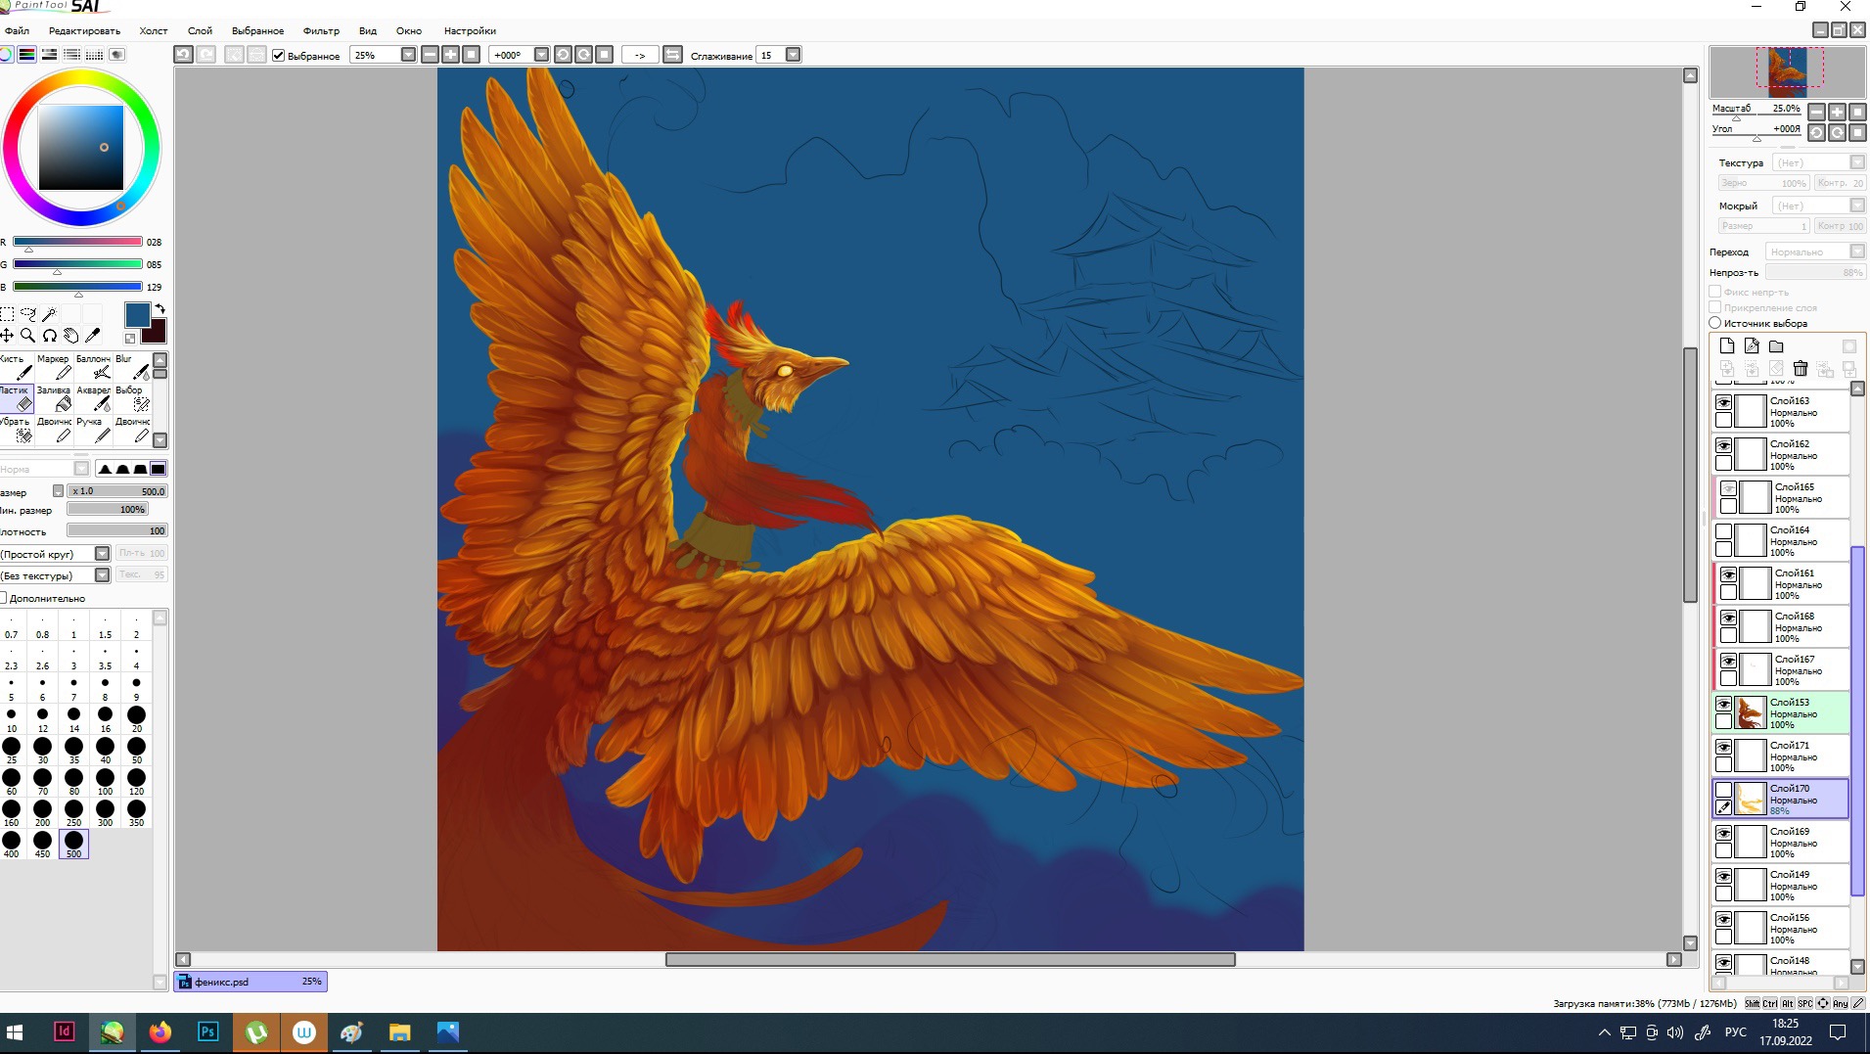
Task: Select the magic wand tool
Action: pos(49,314)
